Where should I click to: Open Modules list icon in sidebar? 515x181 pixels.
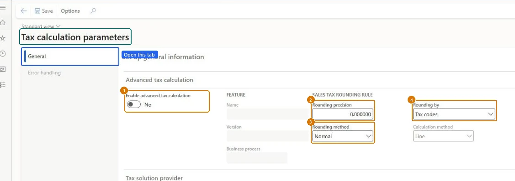pos(3,85)
